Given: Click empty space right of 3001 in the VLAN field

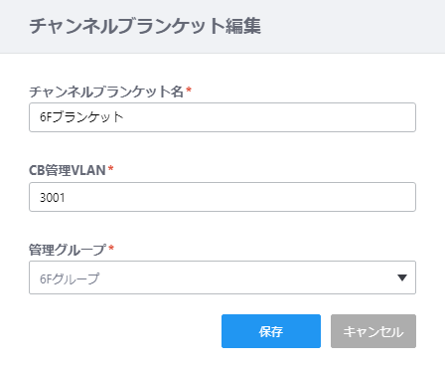Looking at the screenshot, I should pyautogui.click(x=238, y=197).
